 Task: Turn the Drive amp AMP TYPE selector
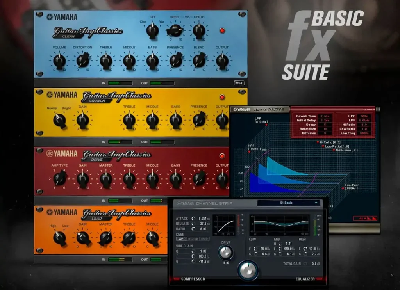pyautogui.click(x=59, y=178)
